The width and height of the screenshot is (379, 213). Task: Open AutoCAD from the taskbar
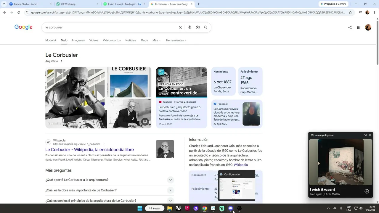click(x=187, y=208)
